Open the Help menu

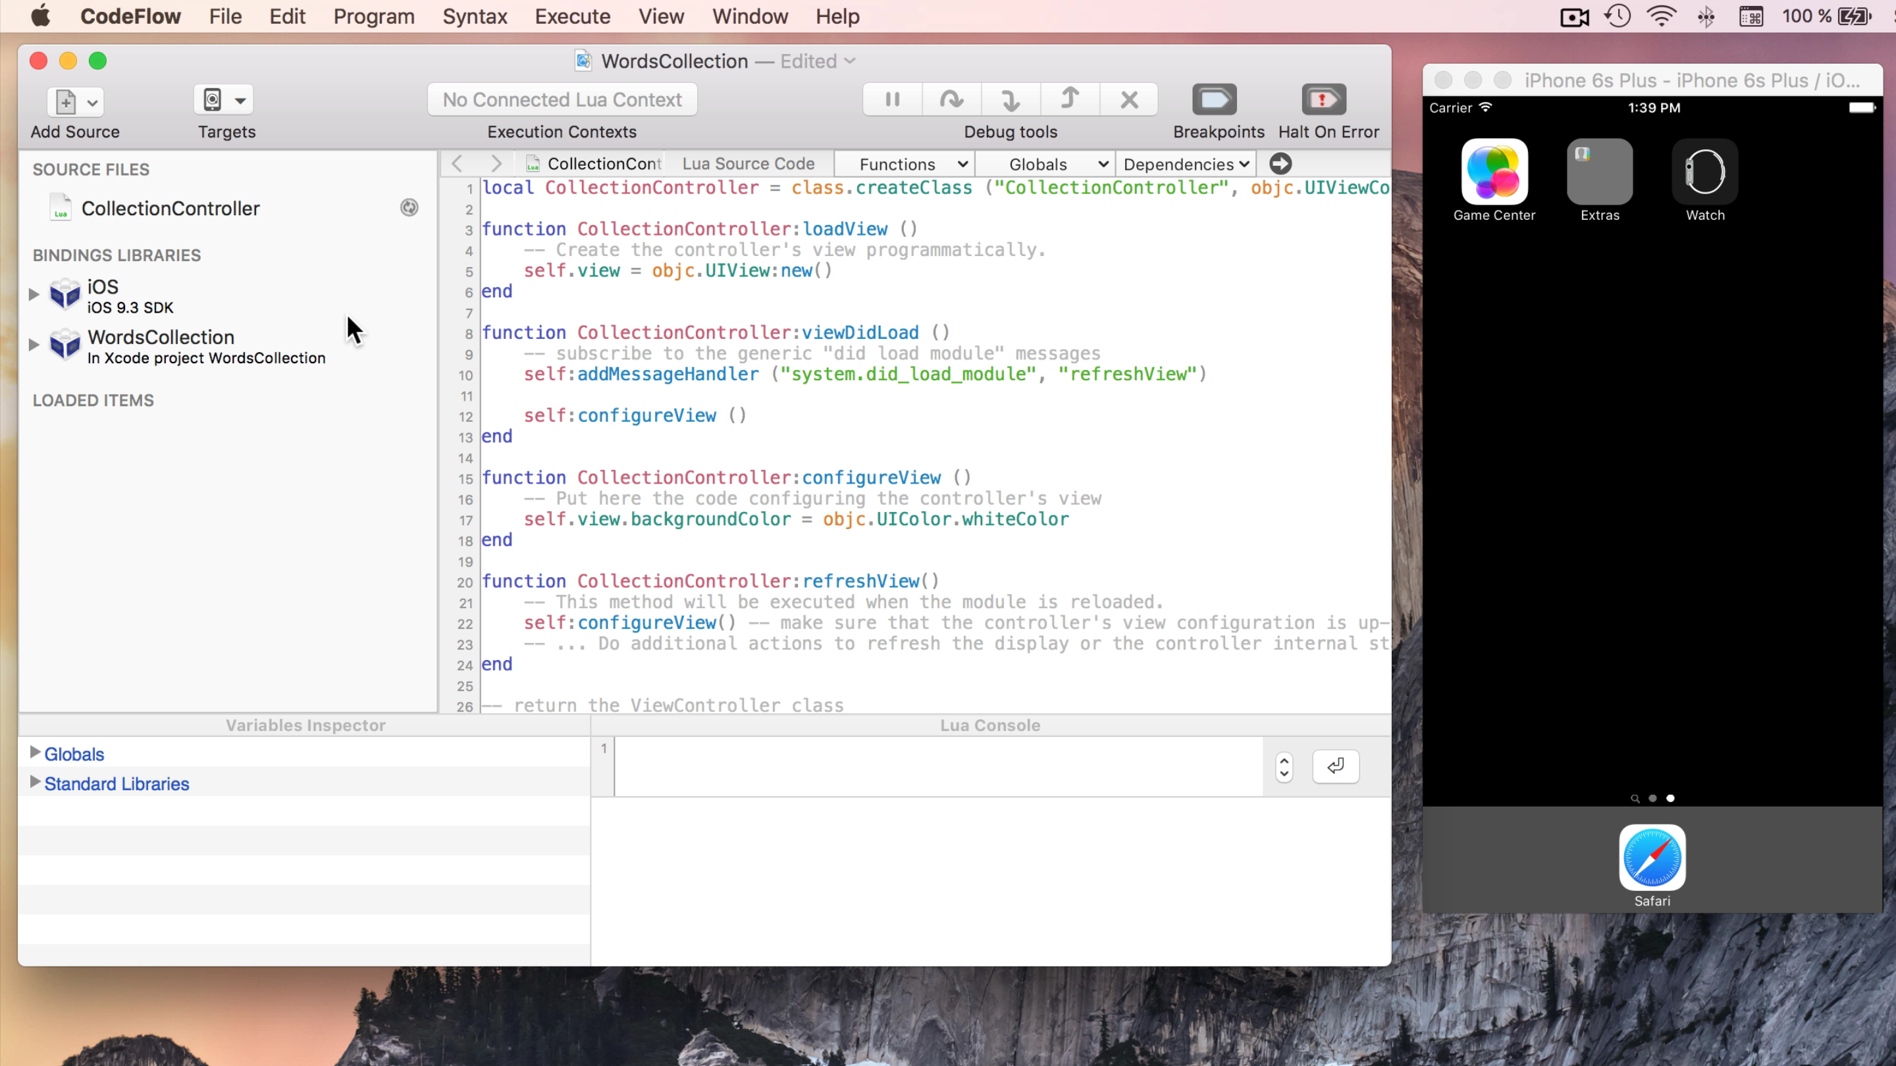pos(837,16)
